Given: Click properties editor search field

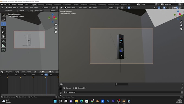Looking at the screenshot, I should 121,84.
